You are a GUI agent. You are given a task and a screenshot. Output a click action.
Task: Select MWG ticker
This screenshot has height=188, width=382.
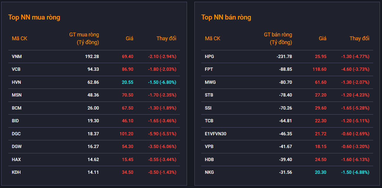point(210,82)
